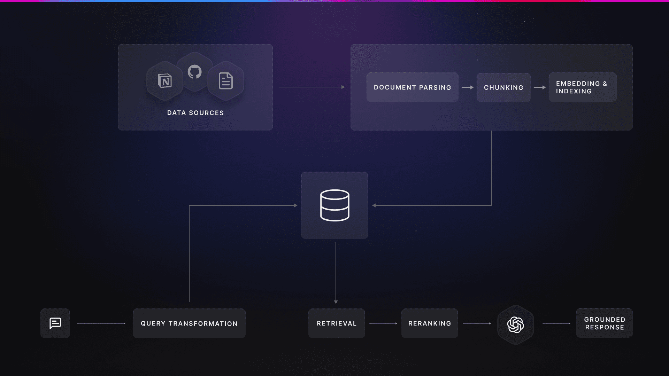Image resolution: width=669 pixels, height=376 pixels.
Task: Click the arrow leading to Reranking
Action: [383, 323]
